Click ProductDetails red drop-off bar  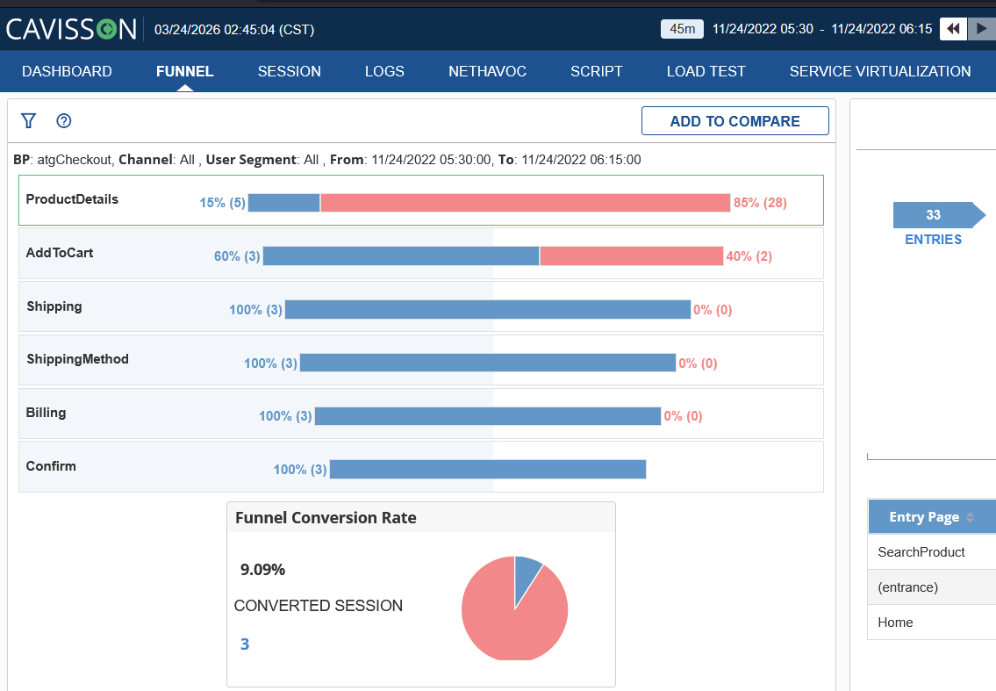tap(526, 203)
